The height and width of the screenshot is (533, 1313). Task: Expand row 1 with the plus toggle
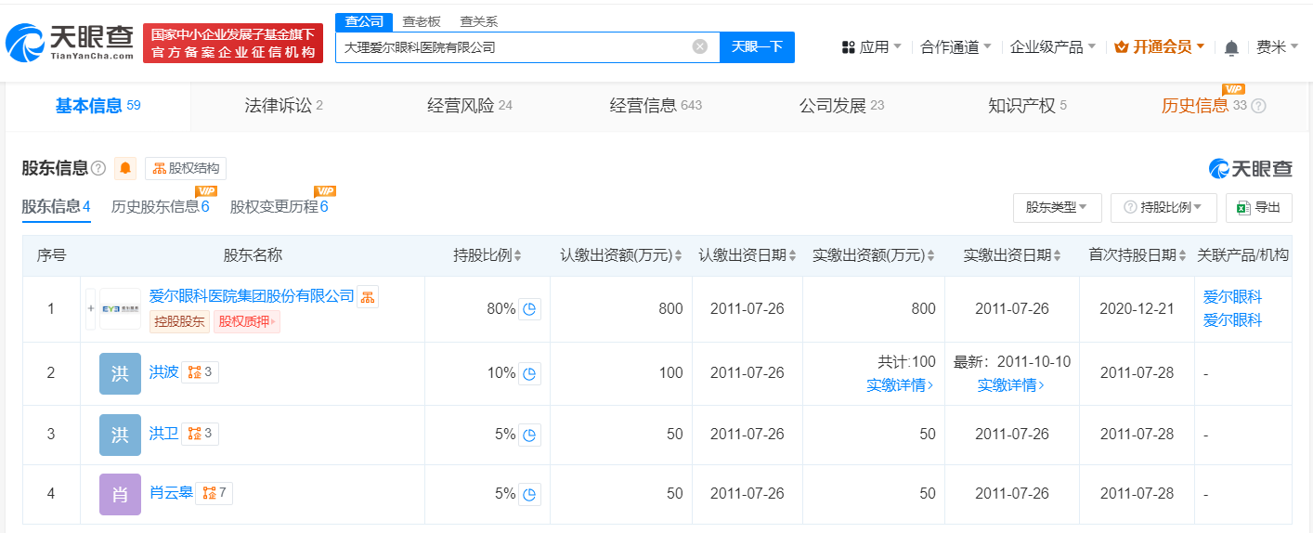click(90, 307)
